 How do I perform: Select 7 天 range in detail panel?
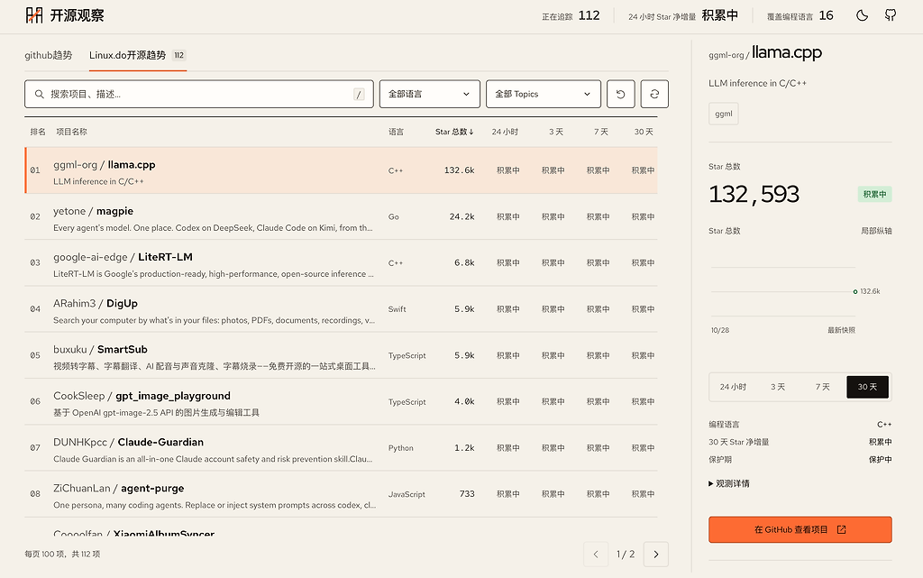822,387
